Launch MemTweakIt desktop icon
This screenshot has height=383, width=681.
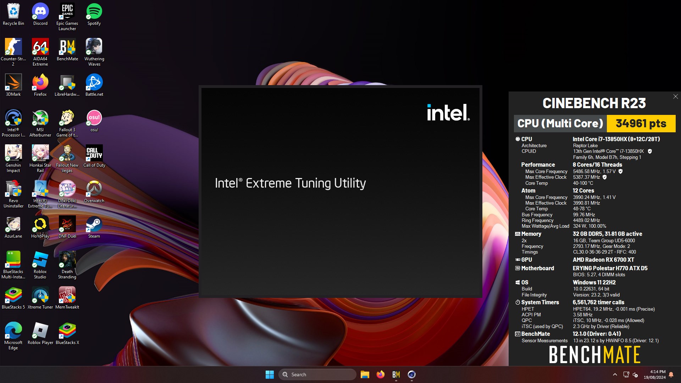pyautogui.click(x=67, y=298)
